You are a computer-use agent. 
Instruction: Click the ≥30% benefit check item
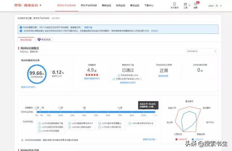coord(49,131)
